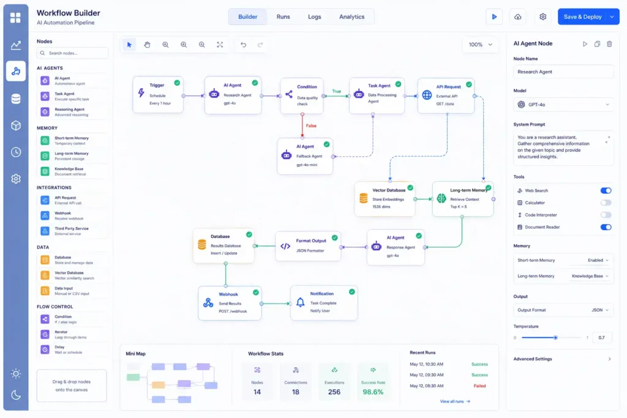
Task: Expand Advanced Settings section
Action: coord(563,359)
